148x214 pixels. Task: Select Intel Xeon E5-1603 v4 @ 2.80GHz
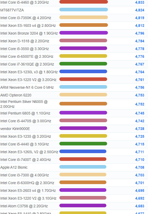click(x=28, y=26)
